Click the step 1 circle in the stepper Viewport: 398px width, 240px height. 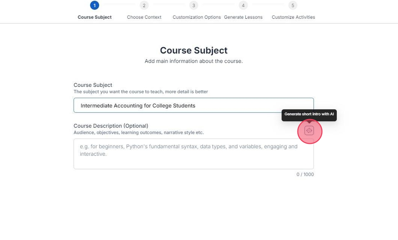95,5
